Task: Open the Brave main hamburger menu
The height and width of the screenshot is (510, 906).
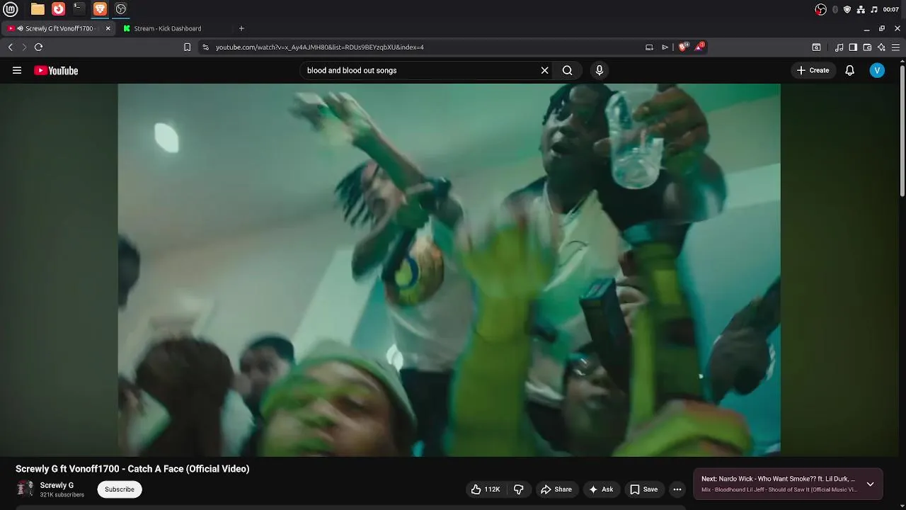Action: (x=895, y=47)
